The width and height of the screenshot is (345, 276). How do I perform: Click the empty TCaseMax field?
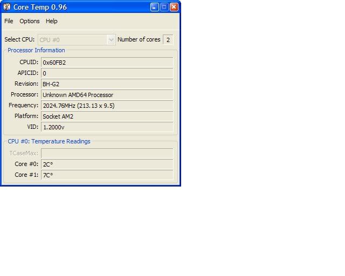[x=107, y=154]
